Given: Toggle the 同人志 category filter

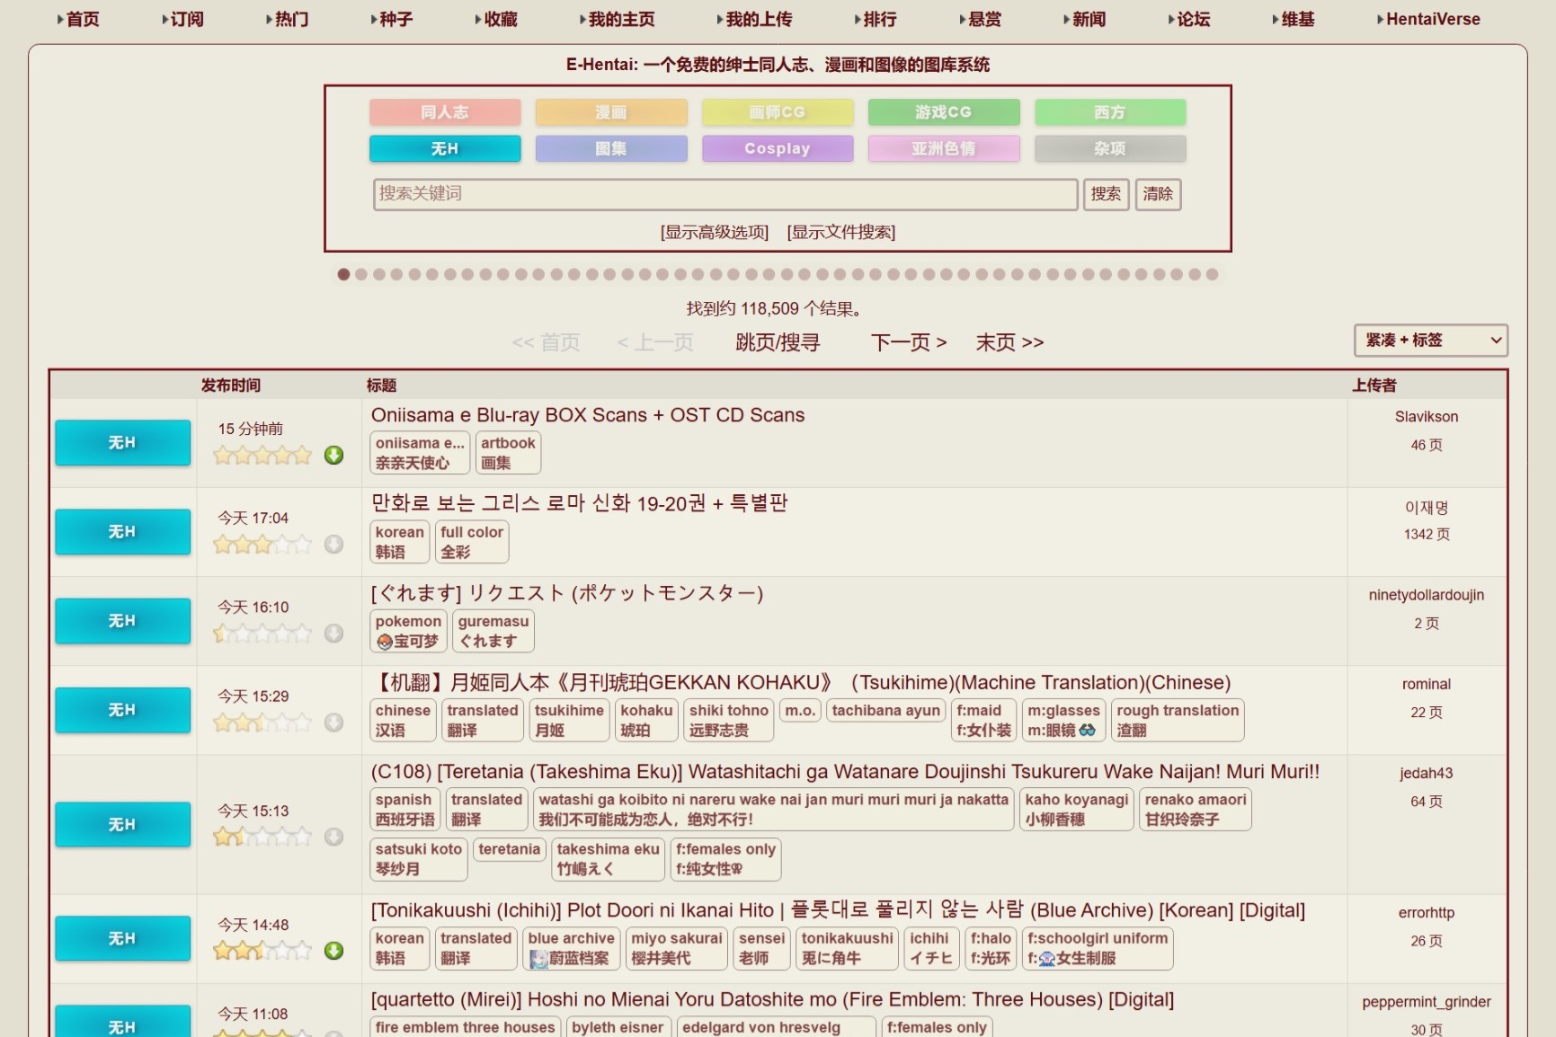Looking at the screenshot, I should pos(445,112).
